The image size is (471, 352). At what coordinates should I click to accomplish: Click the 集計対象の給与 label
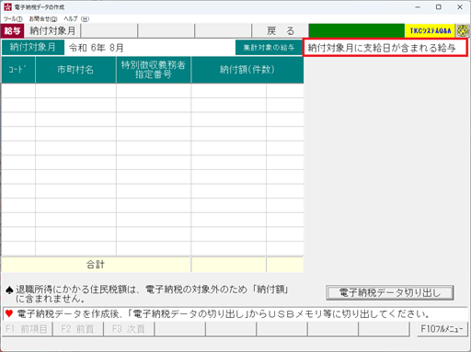tap(269, 48)
